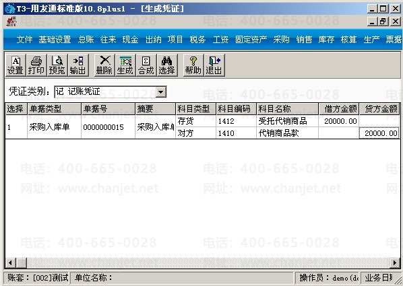
Task: Click the 账套 [002]测试 status bar entry
Action: pyautogui.click(x=36, y=278)
